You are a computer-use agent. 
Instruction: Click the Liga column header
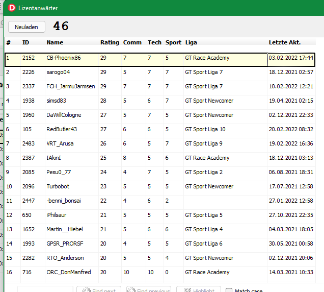(x=191, y=42)
